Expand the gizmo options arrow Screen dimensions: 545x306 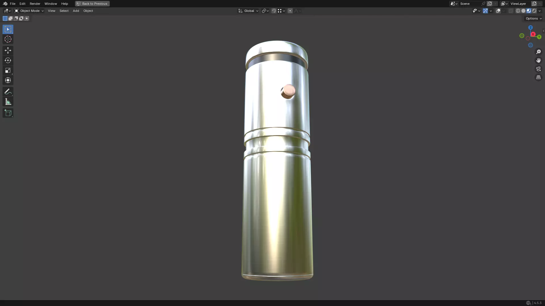[x=491, y=11]
